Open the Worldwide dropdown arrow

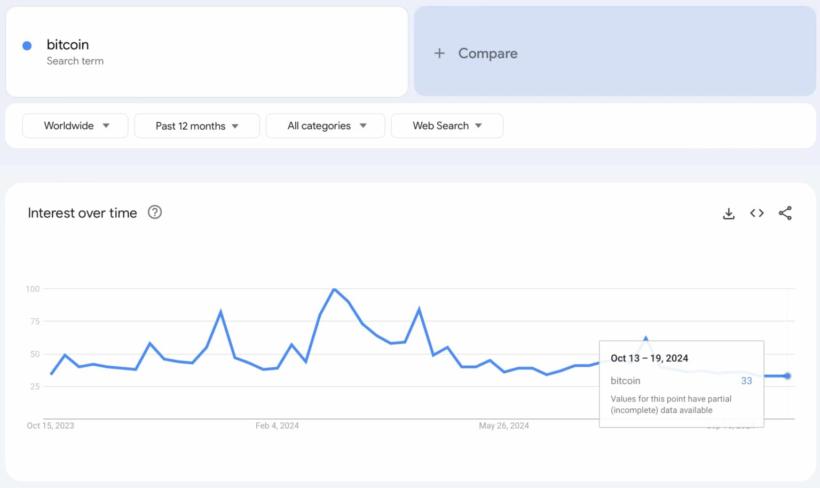106,125
